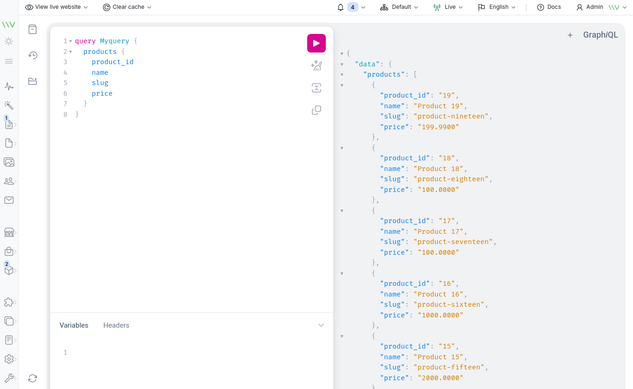Open the media images section in the sidebar

coord(9,162)
